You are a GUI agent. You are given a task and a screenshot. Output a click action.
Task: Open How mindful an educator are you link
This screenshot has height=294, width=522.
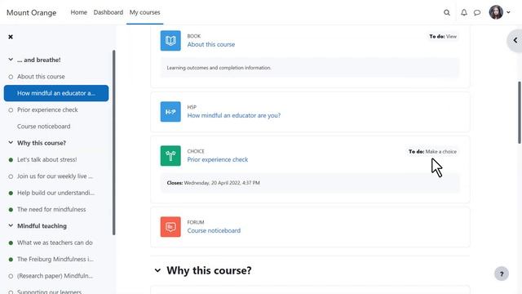coord(234,115)
